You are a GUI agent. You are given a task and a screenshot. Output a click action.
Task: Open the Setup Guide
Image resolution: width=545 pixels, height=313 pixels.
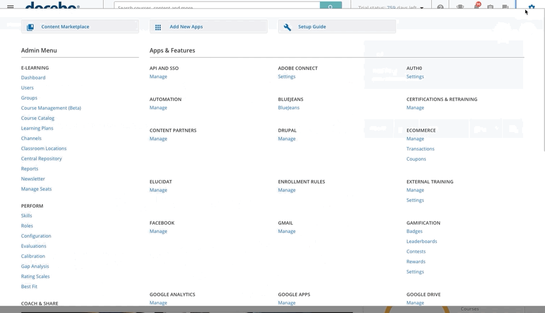pos(337,27)
